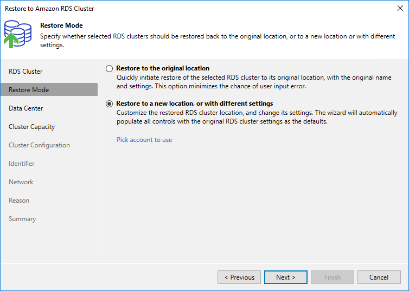
Task: Go to the RDS Cluster step
Action: point(25,72)
